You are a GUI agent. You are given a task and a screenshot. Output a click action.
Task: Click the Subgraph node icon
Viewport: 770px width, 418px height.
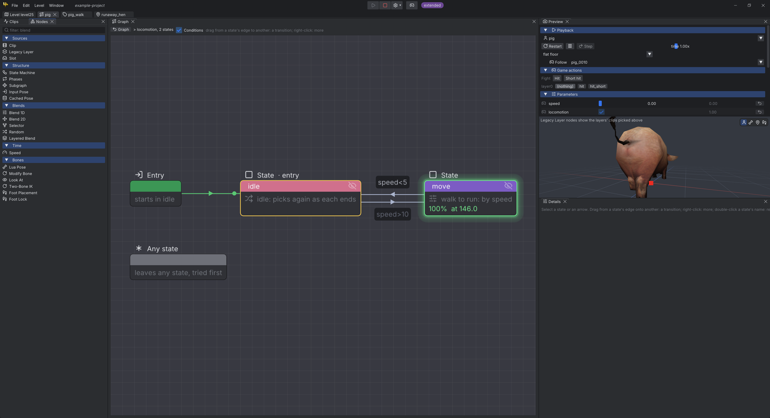click(x=5, y=86)
